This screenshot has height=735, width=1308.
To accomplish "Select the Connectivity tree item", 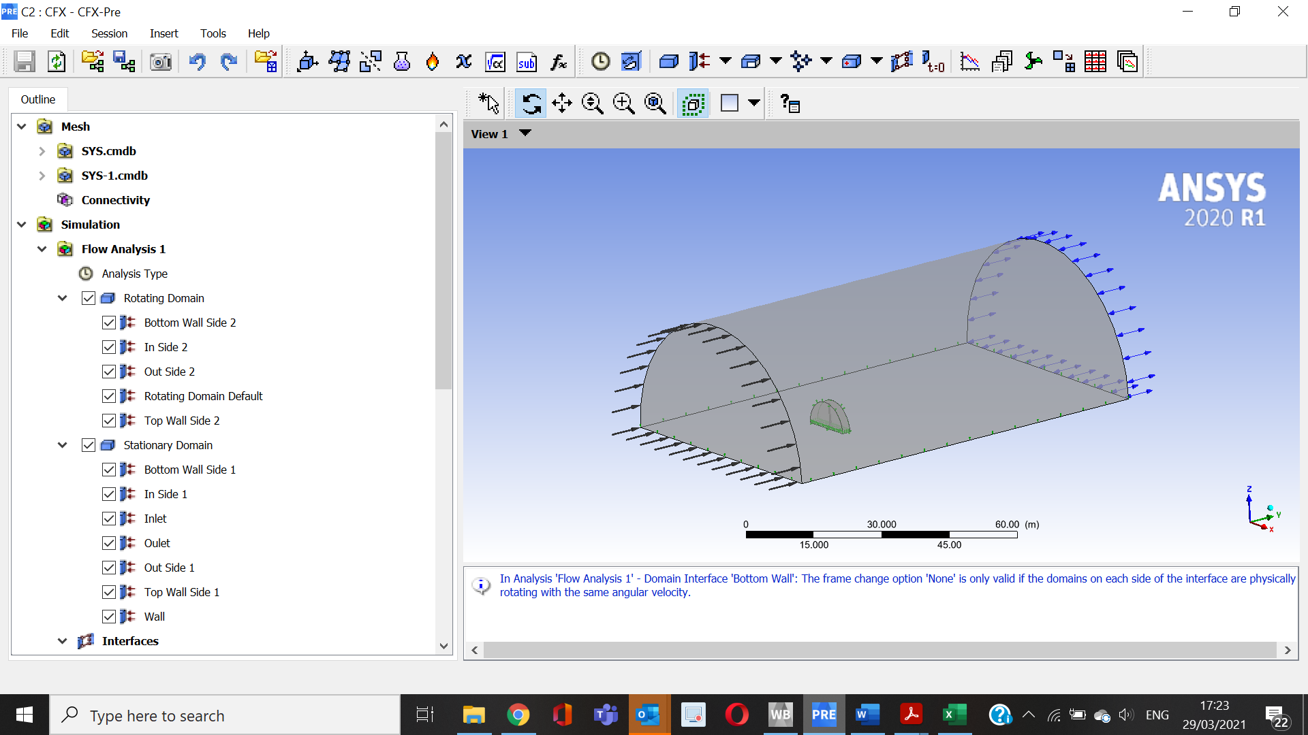I will click(115, 200).
